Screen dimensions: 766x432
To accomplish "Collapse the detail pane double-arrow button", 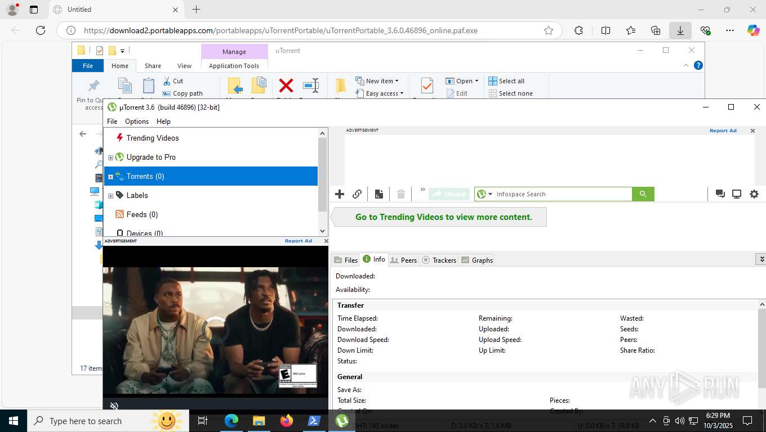I will 761,259.
